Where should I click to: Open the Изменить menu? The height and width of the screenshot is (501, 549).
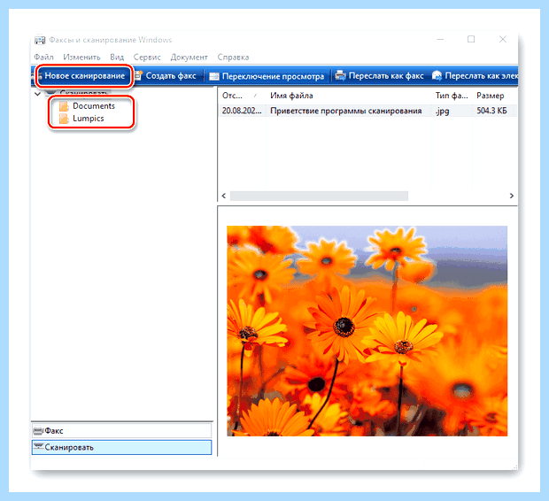pyautogui.click(x=81, y=57)
